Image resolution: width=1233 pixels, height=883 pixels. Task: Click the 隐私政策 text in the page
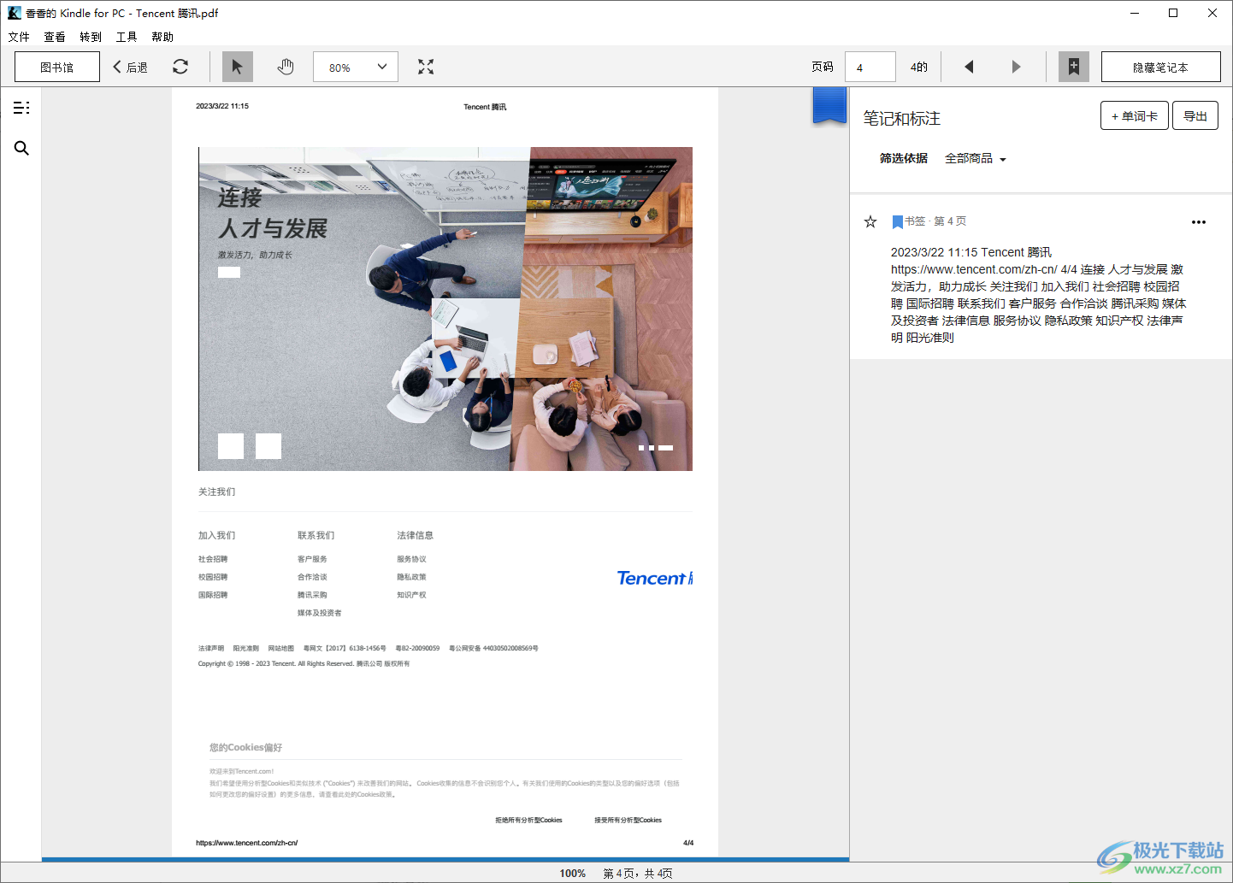(411, 577)
